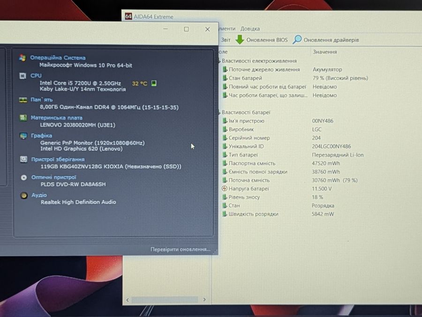422x317 pixels.
Task: Open the Довідка menu in AIDA64
Action: (250, 29)
